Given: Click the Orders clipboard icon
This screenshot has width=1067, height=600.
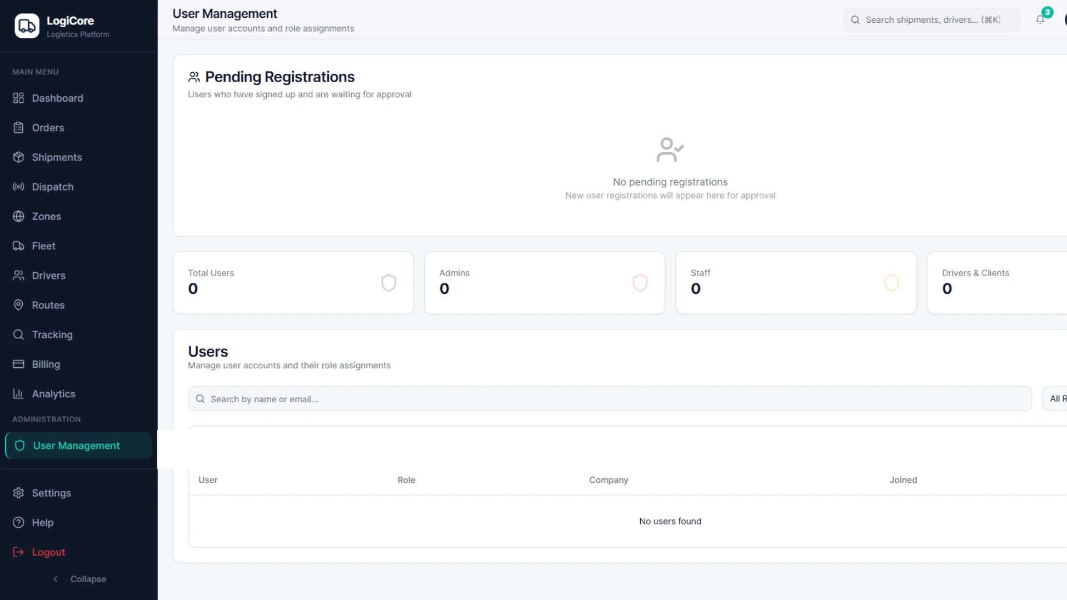Looking at the screenshot, I should pos(18,128).
